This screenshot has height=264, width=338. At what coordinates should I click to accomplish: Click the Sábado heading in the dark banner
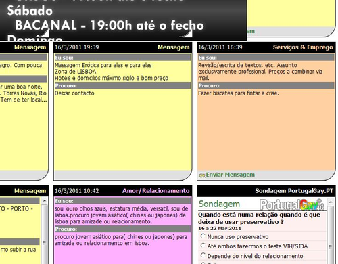tap(30, 11)
